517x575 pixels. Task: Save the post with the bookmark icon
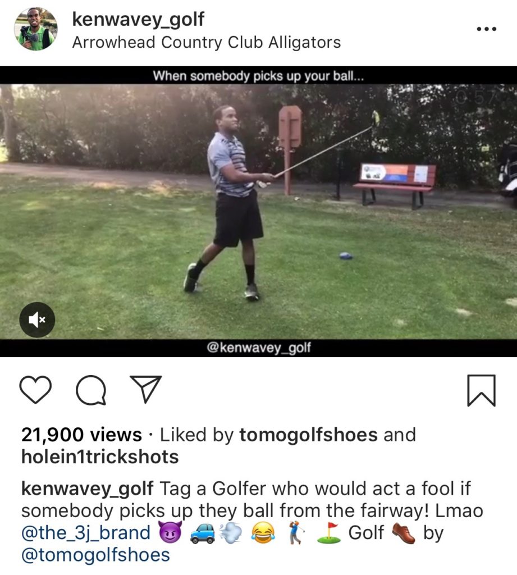click(x=482, y=391)
